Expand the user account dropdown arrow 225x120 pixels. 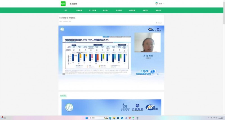click(164, 4)
